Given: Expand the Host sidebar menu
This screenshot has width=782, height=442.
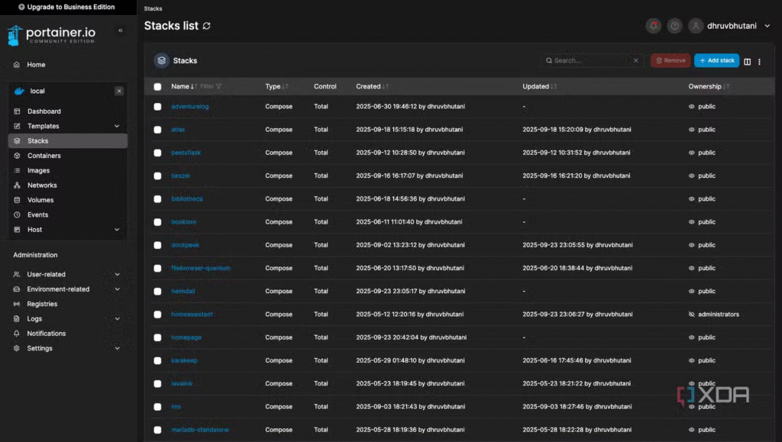Looking at the screenshot, I should 117,230.
